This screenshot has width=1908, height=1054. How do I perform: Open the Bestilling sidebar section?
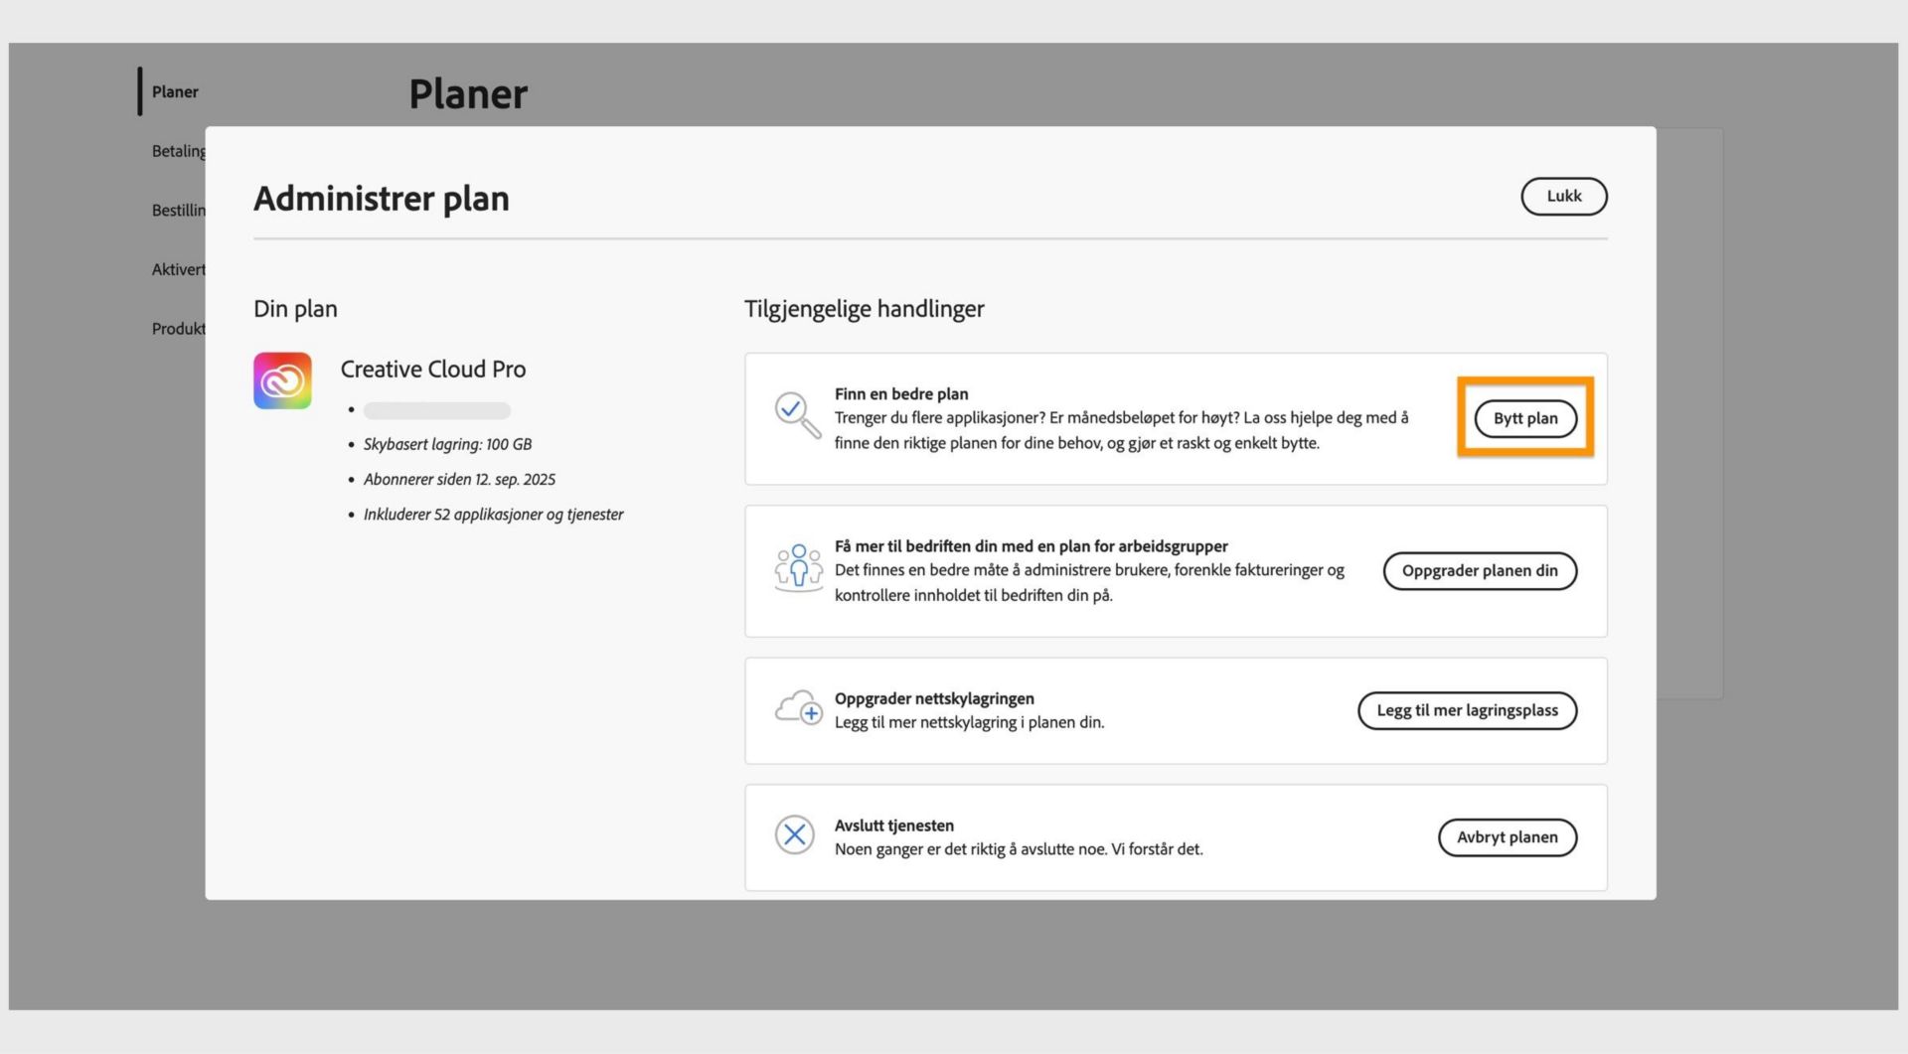click(179, 211)
